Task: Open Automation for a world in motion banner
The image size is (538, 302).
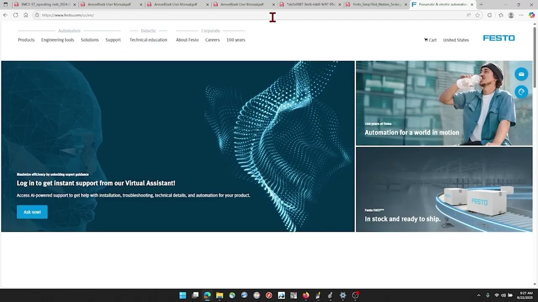Action: tap(444, 103)
